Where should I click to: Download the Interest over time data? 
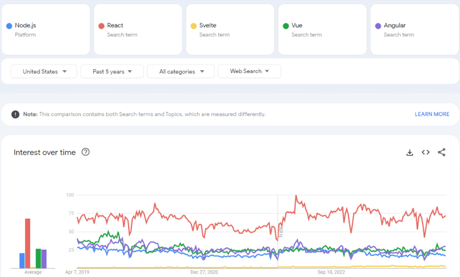[410, 152]
